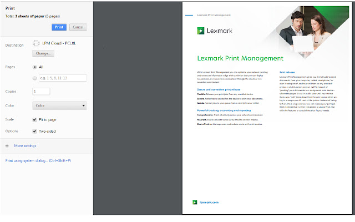Click Change... to pick another destination
355x222 pixels.
click(44, 53)
